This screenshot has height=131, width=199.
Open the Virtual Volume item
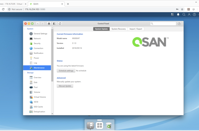click(38, 97)
